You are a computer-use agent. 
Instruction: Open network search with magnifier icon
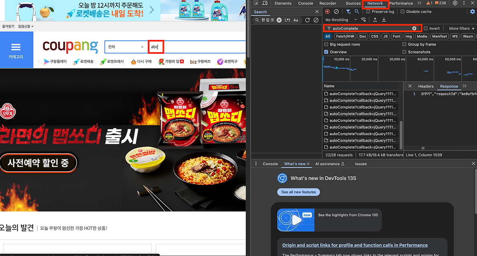357,12
